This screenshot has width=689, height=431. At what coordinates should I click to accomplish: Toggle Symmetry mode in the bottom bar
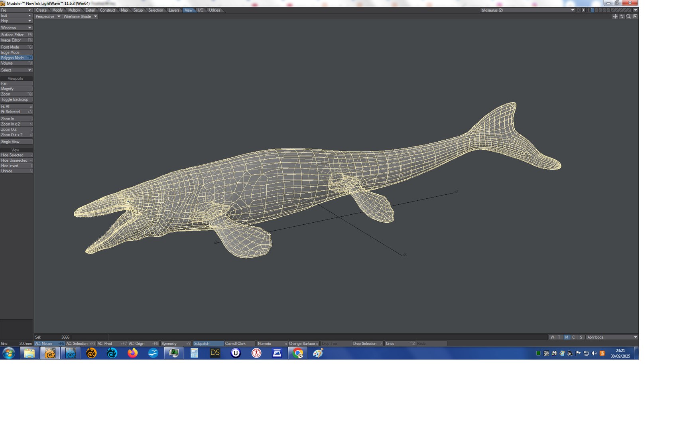[176, 344]
